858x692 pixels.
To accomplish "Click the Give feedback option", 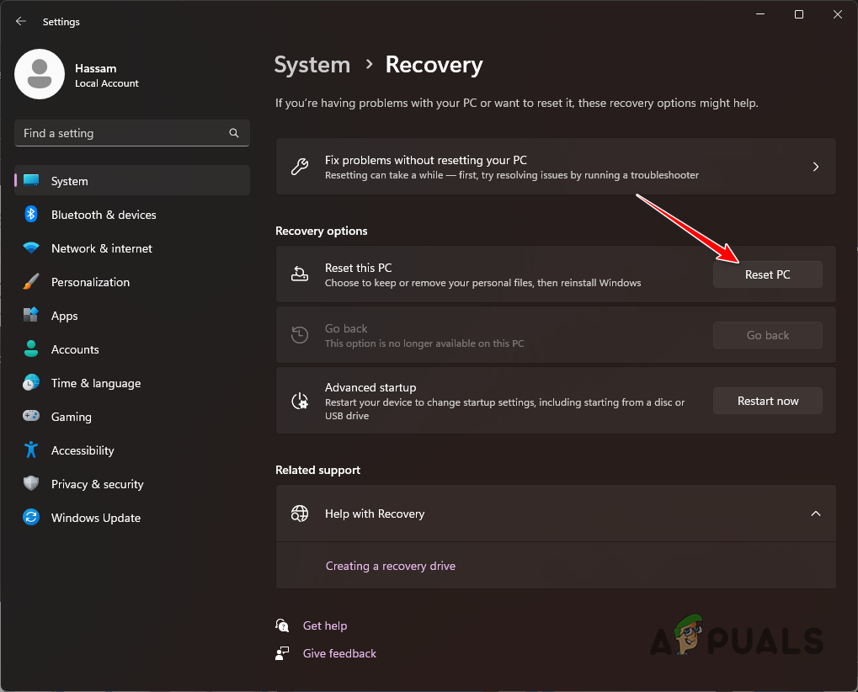I will (x=338, y=653).
